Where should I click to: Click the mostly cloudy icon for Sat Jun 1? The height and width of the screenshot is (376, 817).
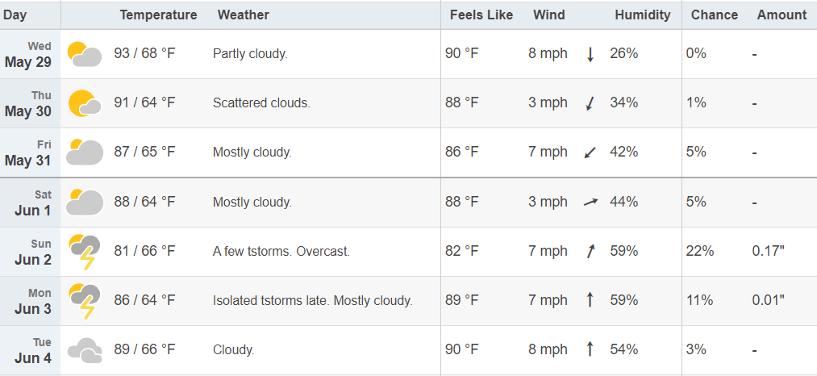point(85,202)
